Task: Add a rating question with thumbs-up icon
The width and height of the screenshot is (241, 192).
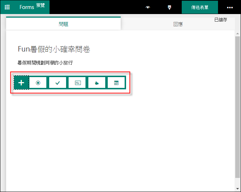Action: [x=97, y=83]
